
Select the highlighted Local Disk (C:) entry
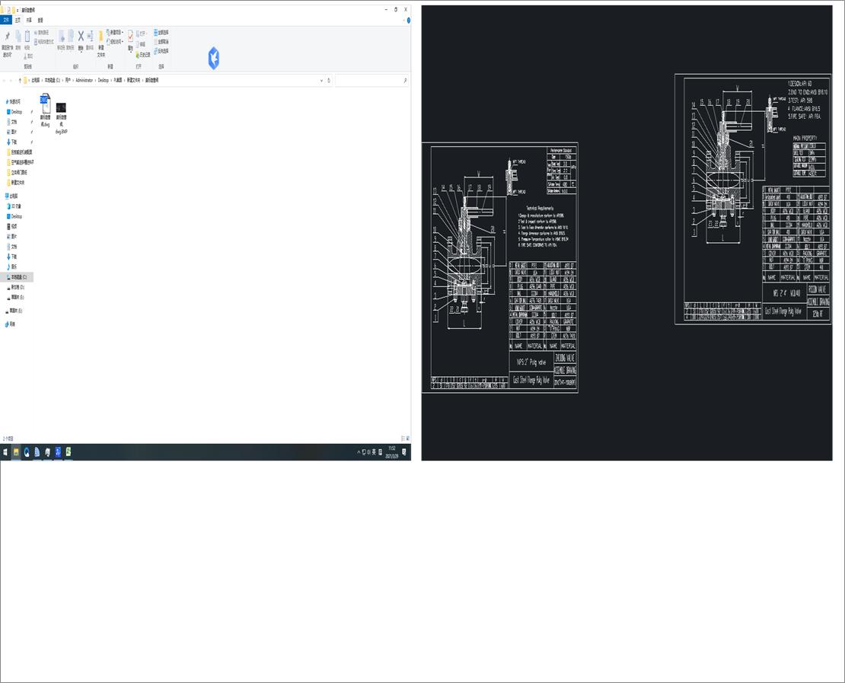tap(18, 277)
